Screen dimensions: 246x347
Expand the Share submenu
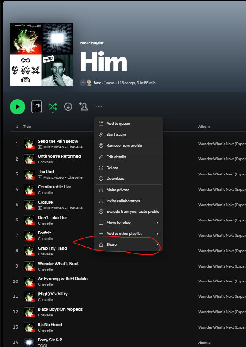[x=129, y=245]
